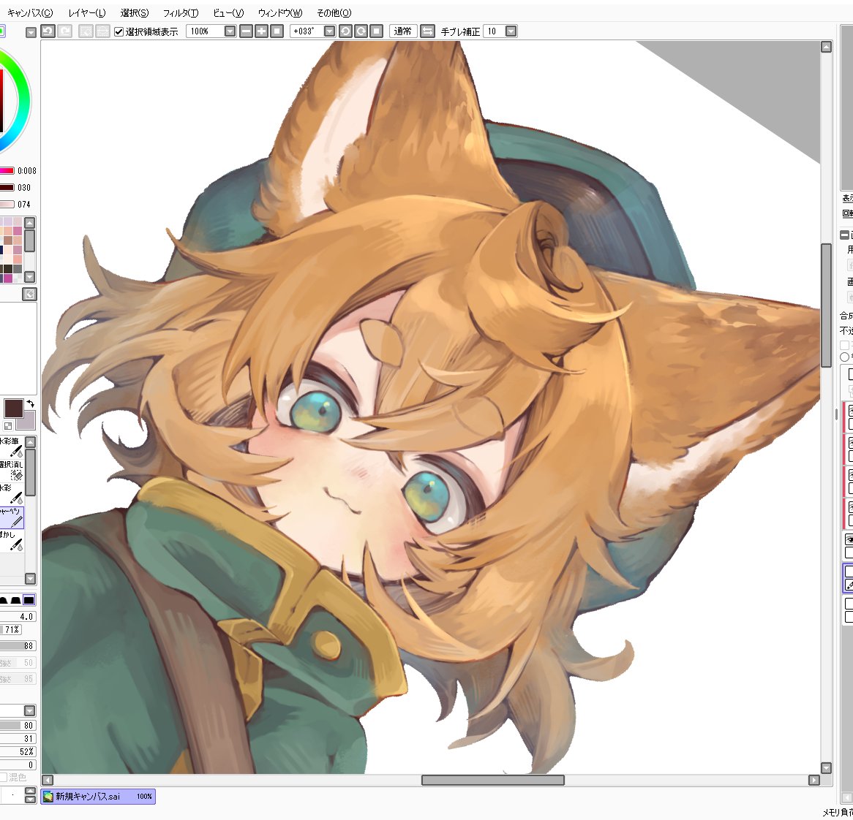Toggle eye icon of first red-marked layer
The height and width of the screenshot is (820, 853).
point(849,411)
